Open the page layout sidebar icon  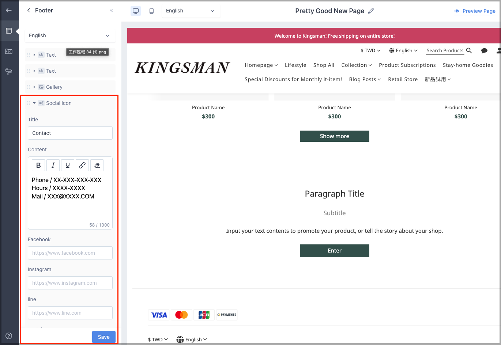click(9, 31)
